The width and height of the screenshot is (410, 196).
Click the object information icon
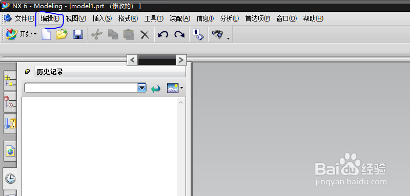pyautogui.click(x=198, y=34)
